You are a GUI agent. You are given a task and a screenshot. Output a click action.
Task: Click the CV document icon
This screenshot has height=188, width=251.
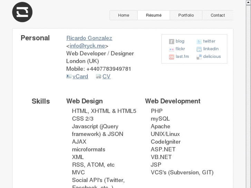point(98,77)
